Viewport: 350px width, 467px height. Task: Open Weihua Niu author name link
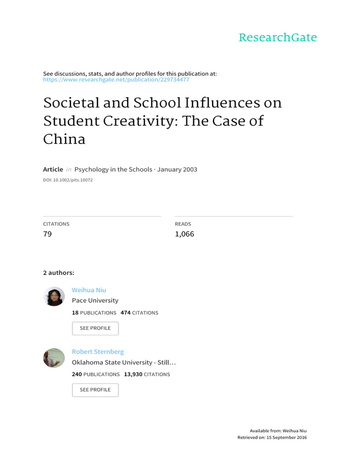(x=89, y=290)
